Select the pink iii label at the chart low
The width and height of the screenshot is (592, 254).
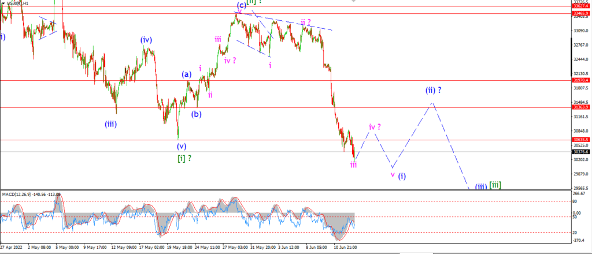pyautogui.click(x=353, y=165)
